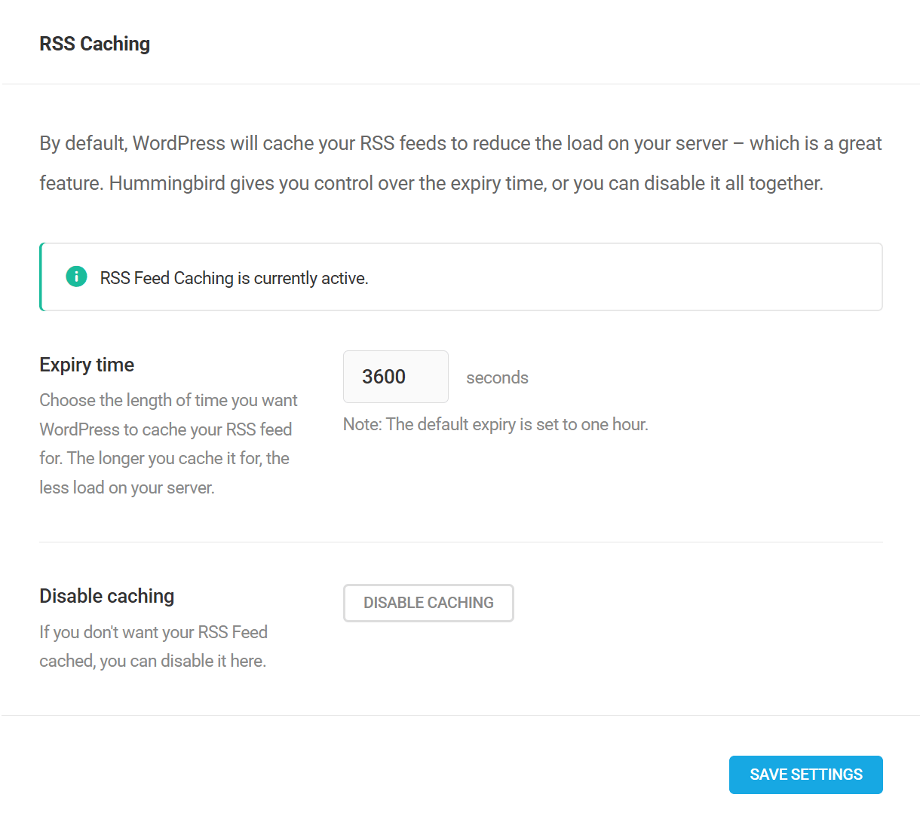Viewport: 920px width, 825px height.
Task: Click the 'If you don't want your RSS Feed' description
Action: tap(153, 646)
